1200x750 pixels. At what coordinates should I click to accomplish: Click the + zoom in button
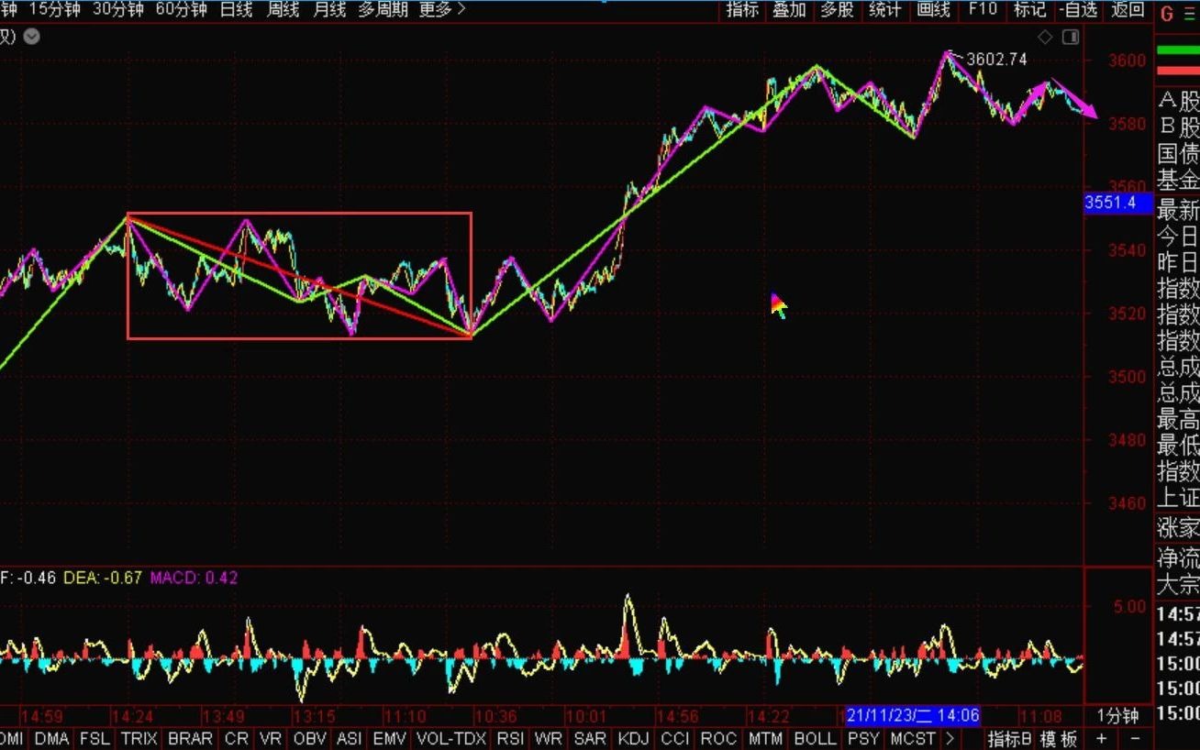point(1102,739)
